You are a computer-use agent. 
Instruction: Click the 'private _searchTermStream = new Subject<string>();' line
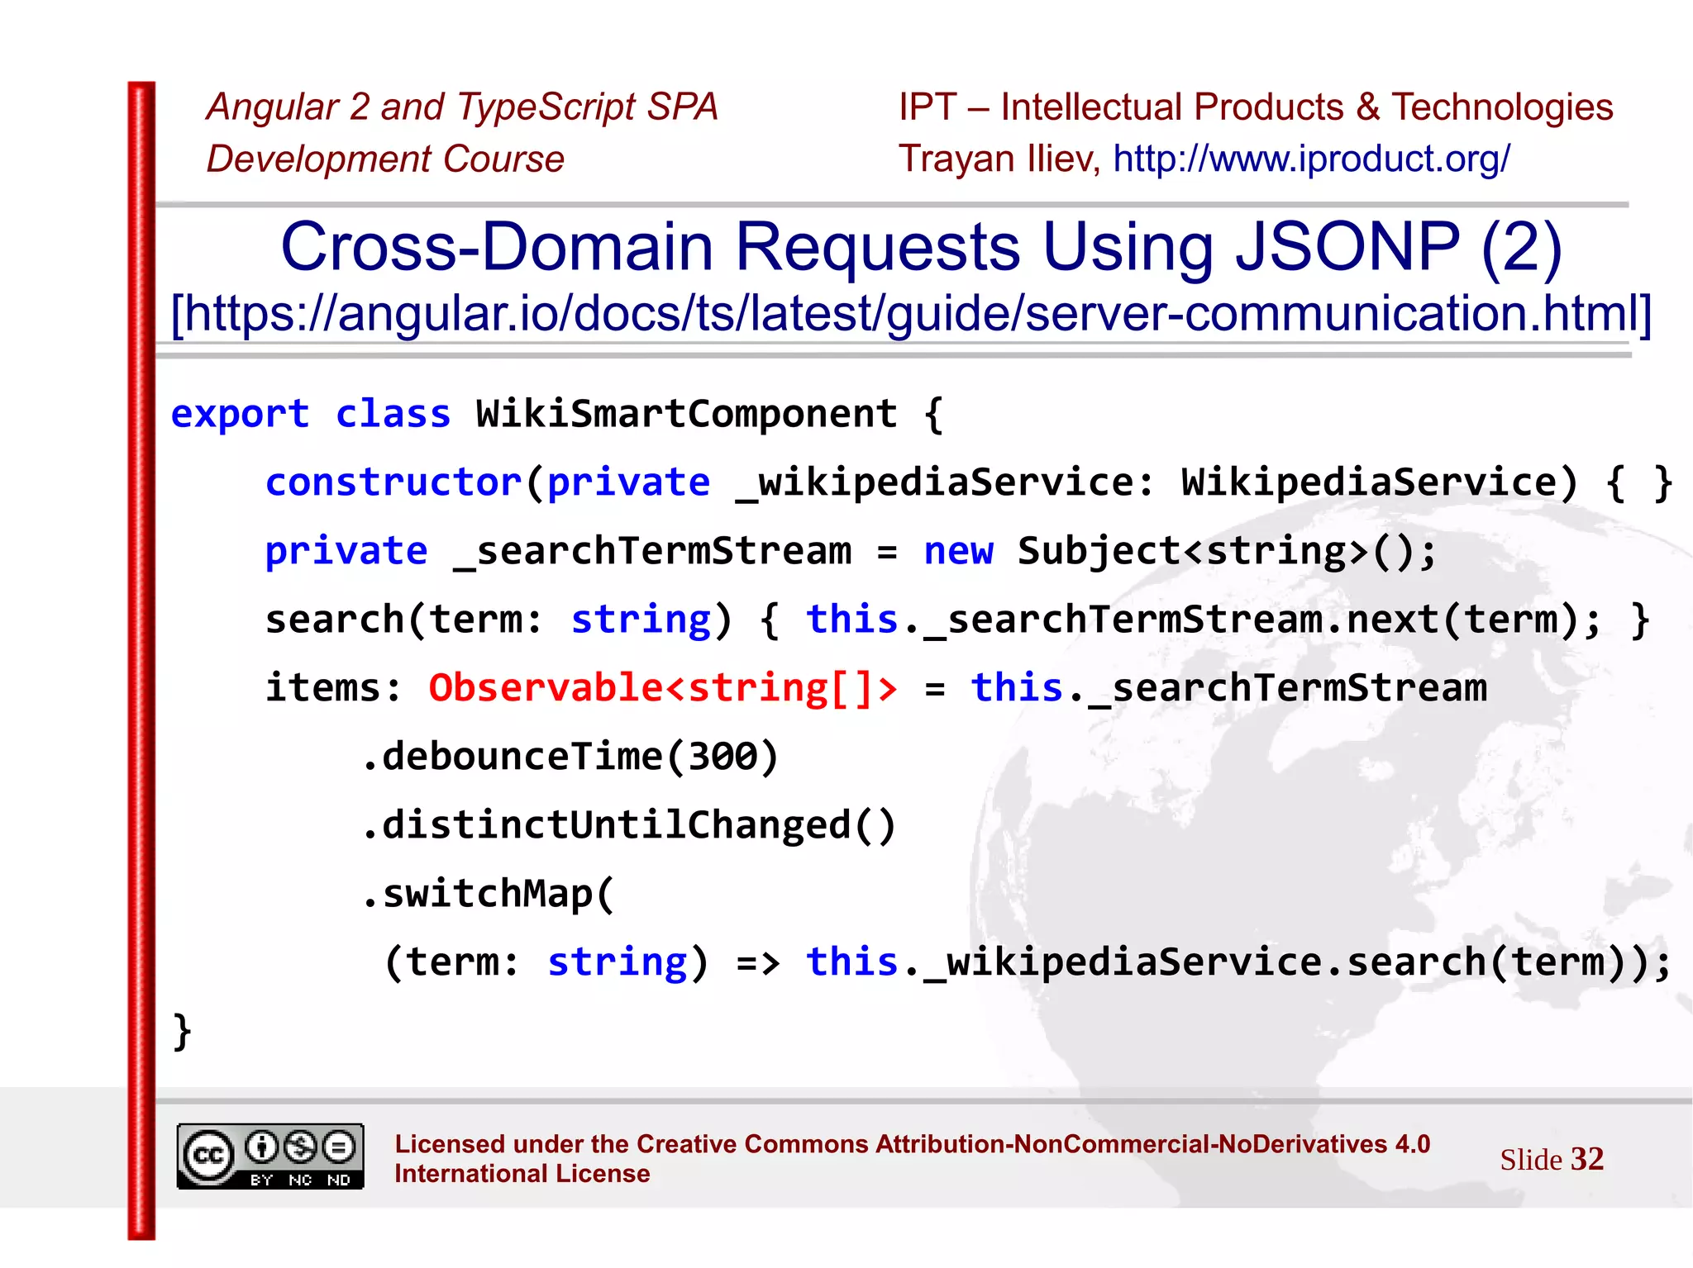click(x=851, y=551)
